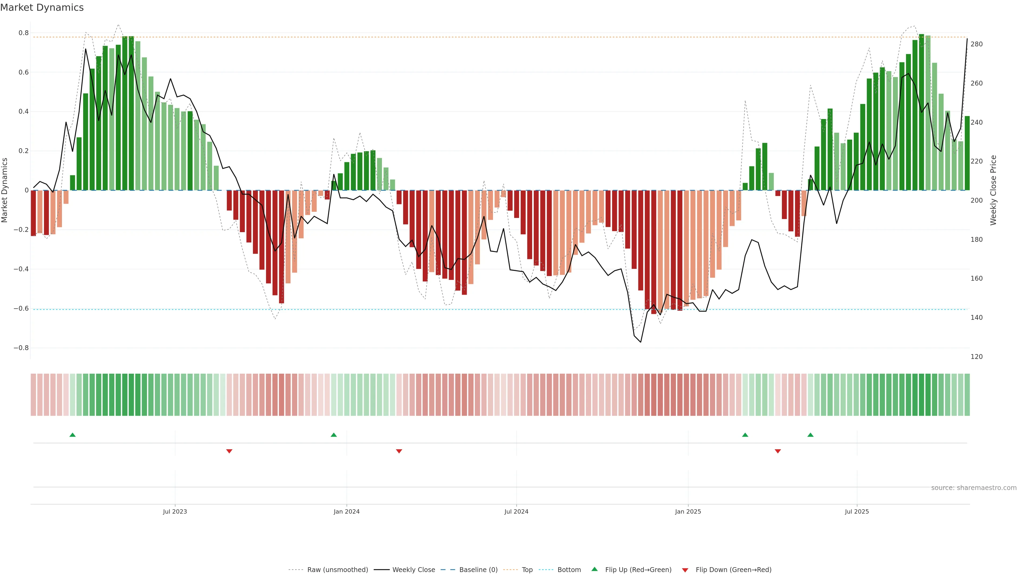Click the green flip-up triangle just before Jan 2024
Image resolution: width=1030 pixels, height=579 pixels.
click(334, 435)
